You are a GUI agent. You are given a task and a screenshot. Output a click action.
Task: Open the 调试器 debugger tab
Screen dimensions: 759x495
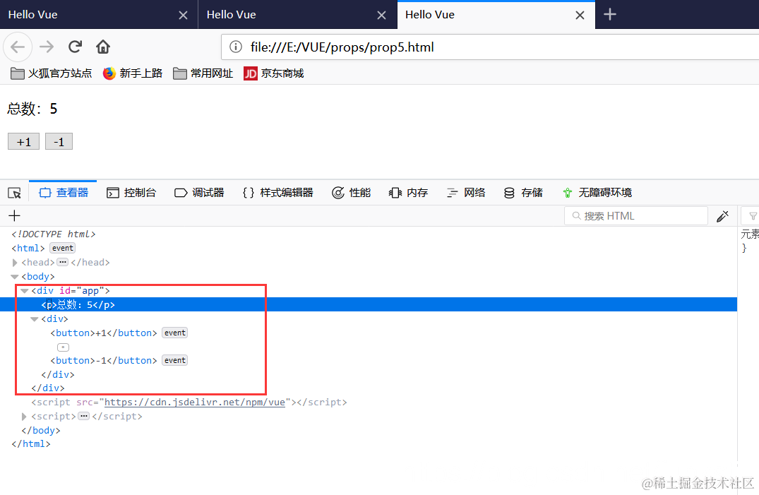(x=199, y=193)
